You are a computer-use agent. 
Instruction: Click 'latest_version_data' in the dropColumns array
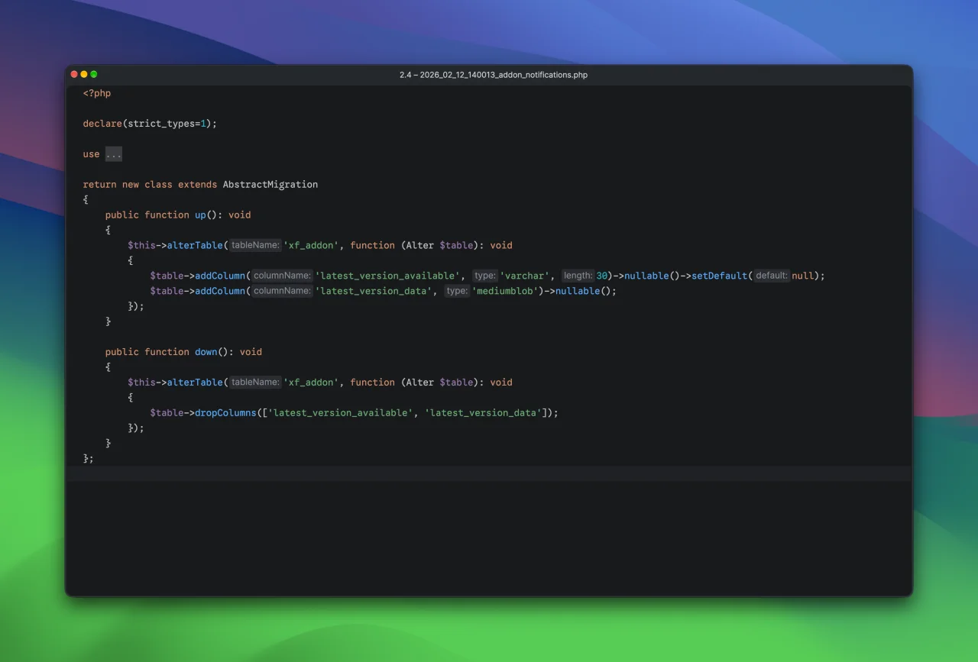tap(484, 413)
